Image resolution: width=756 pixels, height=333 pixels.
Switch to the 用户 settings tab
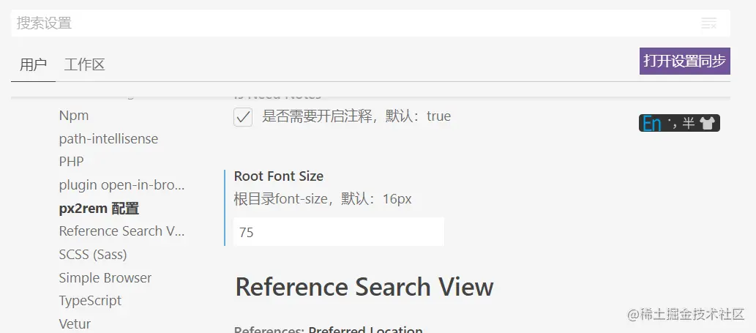coord(33,64)
